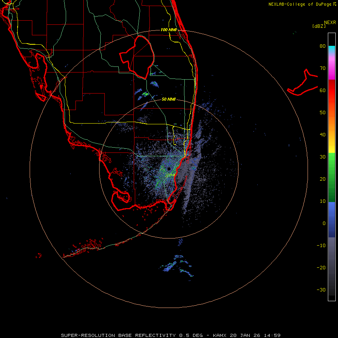Screen dimensions: 338x338
Task: Click the NEXR label above the color bar
Action: pyautogui.click(x=330, y=23)
